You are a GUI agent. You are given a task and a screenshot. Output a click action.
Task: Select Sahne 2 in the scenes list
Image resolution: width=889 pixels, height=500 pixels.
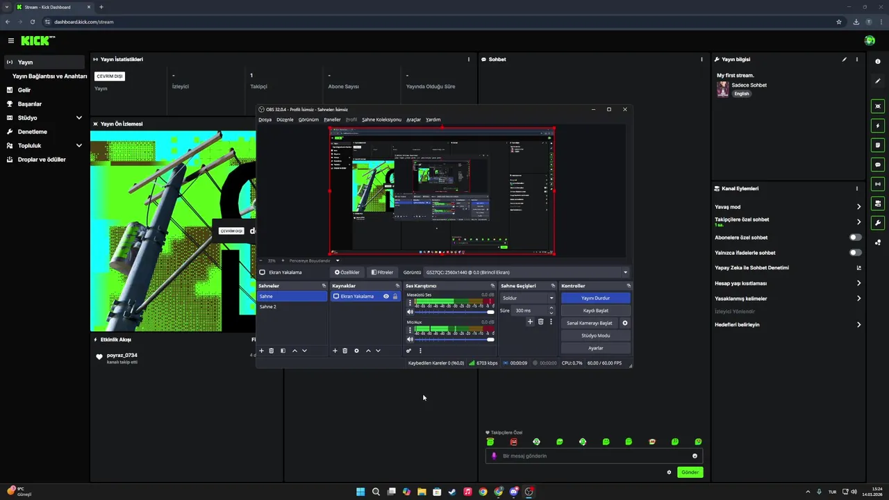[292, 307]
